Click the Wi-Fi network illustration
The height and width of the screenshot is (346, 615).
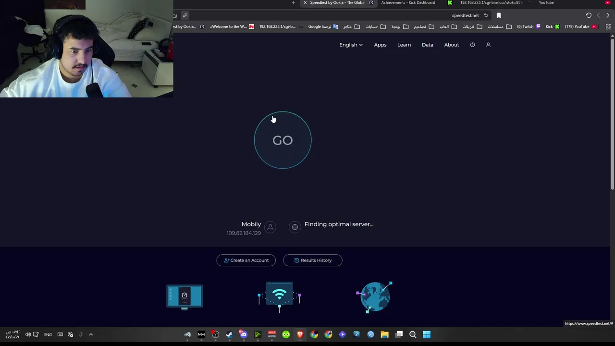tap(279, 297)
